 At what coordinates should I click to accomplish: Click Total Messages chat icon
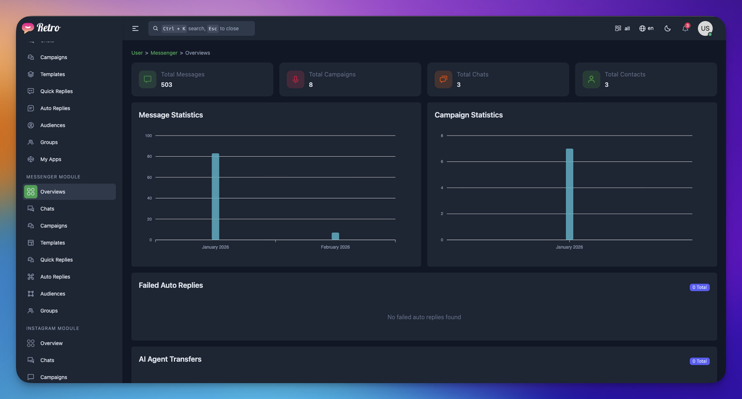148,79
